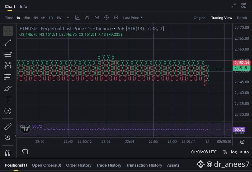
Task: Toggle the magnet snap mode
Action: tap(8, 153)
